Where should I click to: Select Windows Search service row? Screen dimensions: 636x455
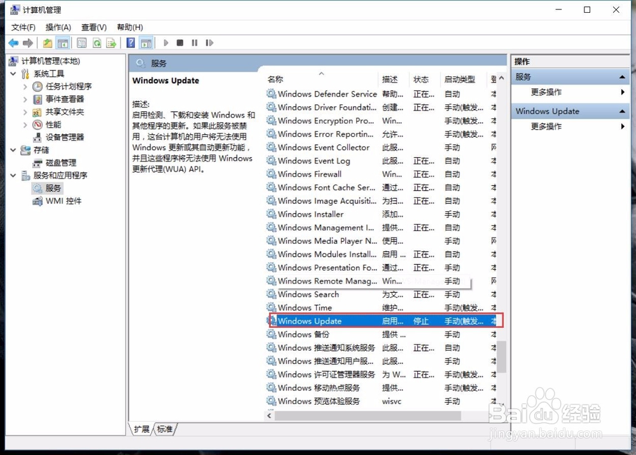pos(381,294)
